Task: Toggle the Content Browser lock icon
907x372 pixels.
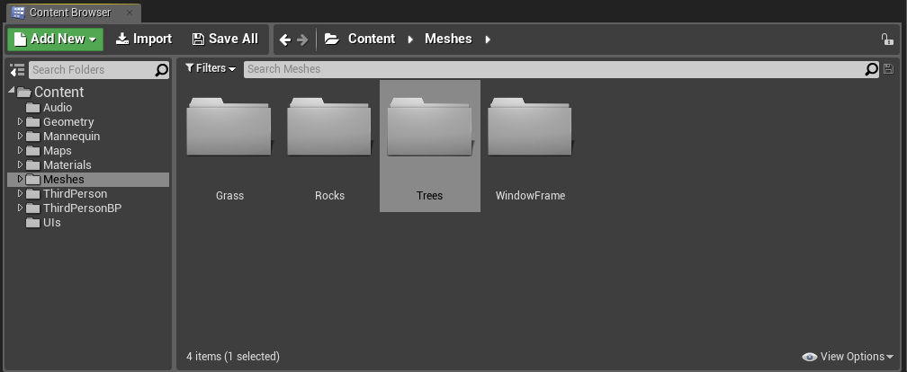Action: [887, 40]
